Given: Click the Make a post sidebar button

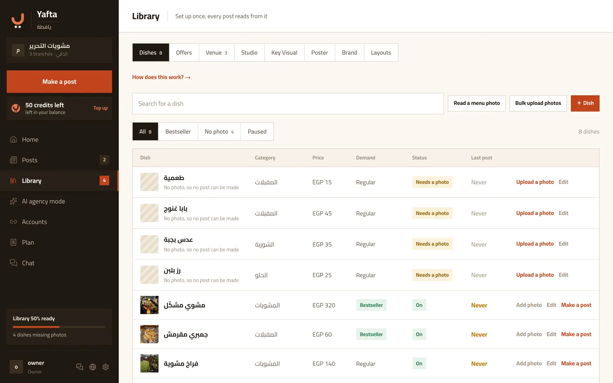Looking at the screenshot, I should coord(59,82).
